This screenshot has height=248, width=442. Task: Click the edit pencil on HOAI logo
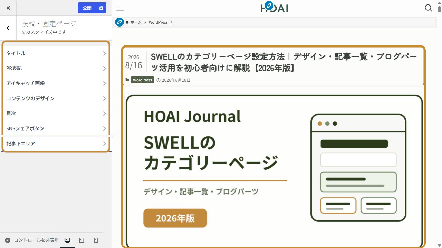point(269,6)
